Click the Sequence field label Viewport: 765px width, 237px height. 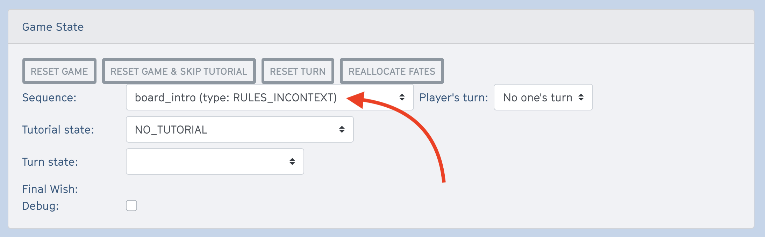point(49,98)
